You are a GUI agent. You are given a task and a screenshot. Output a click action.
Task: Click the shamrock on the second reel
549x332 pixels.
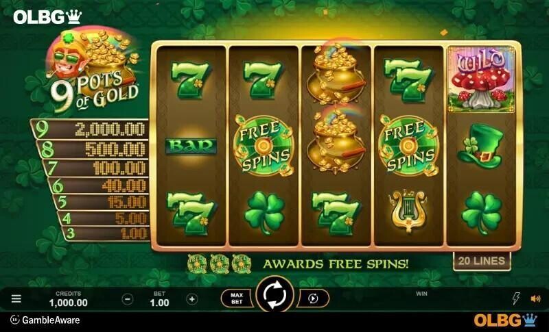[x=264, y=212]
